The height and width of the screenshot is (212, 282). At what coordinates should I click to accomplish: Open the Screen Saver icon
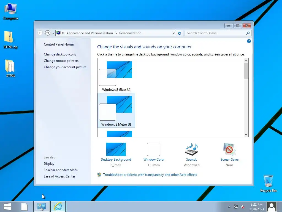click(229, 149)
